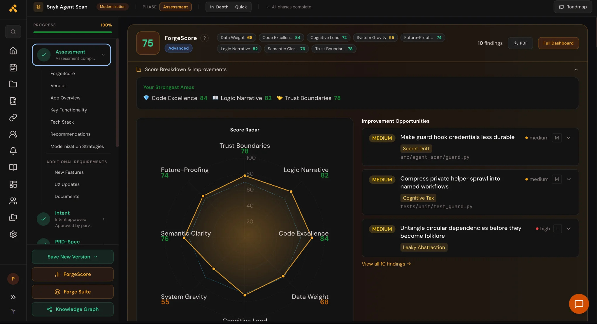Switch scan mode to Quick

tap(241, 7)
